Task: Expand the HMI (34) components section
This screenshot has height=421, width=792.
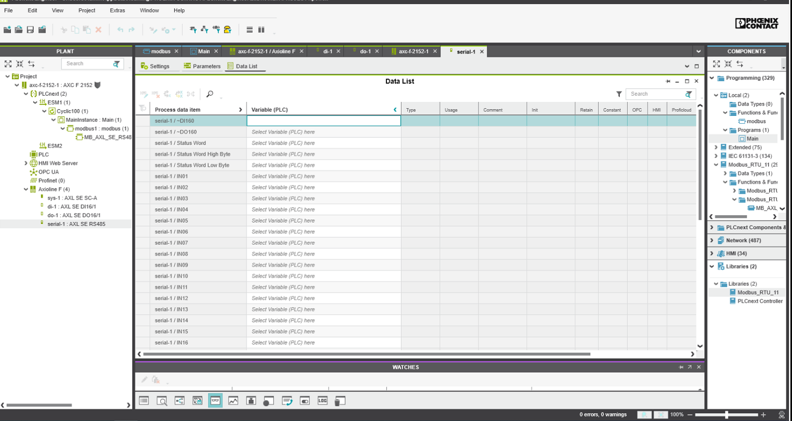Action: pos(712,253)
